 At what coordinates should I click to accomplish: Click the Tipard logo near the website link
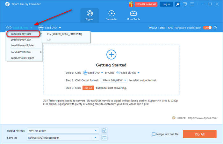click(x=179, y=118)
